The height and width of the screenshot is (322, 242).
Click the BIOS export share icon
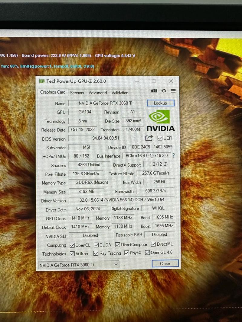[x=149, y=138]
